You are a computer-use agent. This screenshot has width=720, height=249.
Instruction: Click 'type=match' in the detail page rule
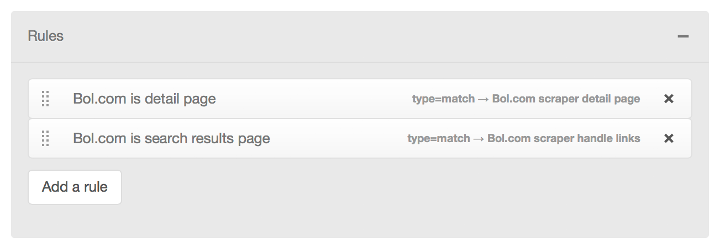point(443,99)
